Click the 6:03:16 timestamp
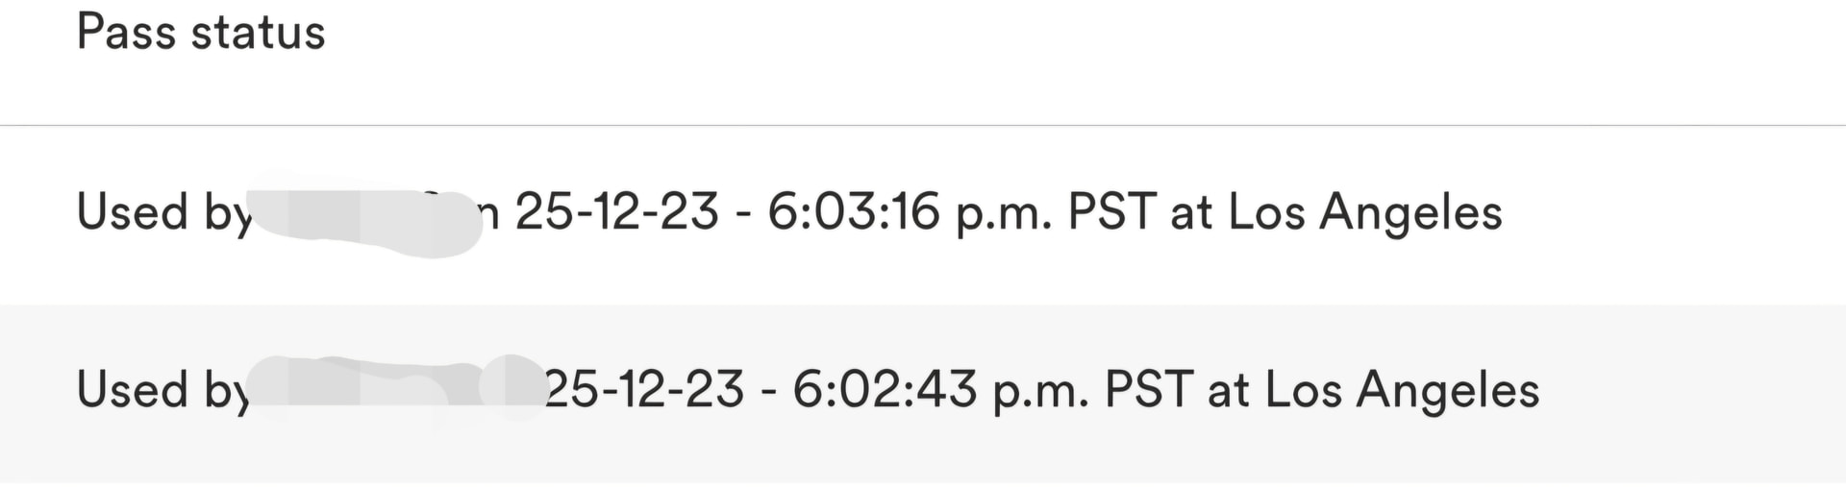Screen dimensions: 1846x488 click(x=853, y=212)
